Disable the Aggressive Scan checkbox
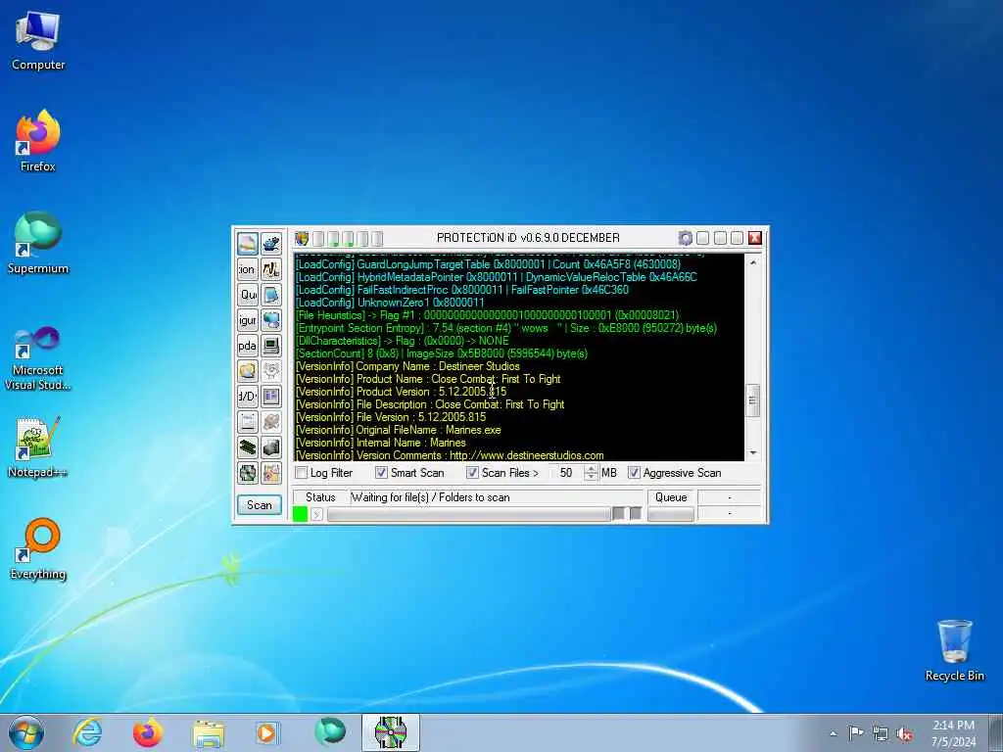This screenshot has width=1003, height=752. [x=634, y=473]
